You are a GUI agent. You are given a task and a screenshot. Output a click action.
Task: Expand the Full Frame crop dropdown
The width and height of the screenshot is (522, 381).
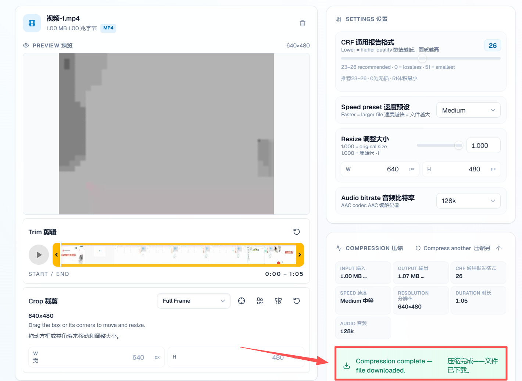[194, 301]
